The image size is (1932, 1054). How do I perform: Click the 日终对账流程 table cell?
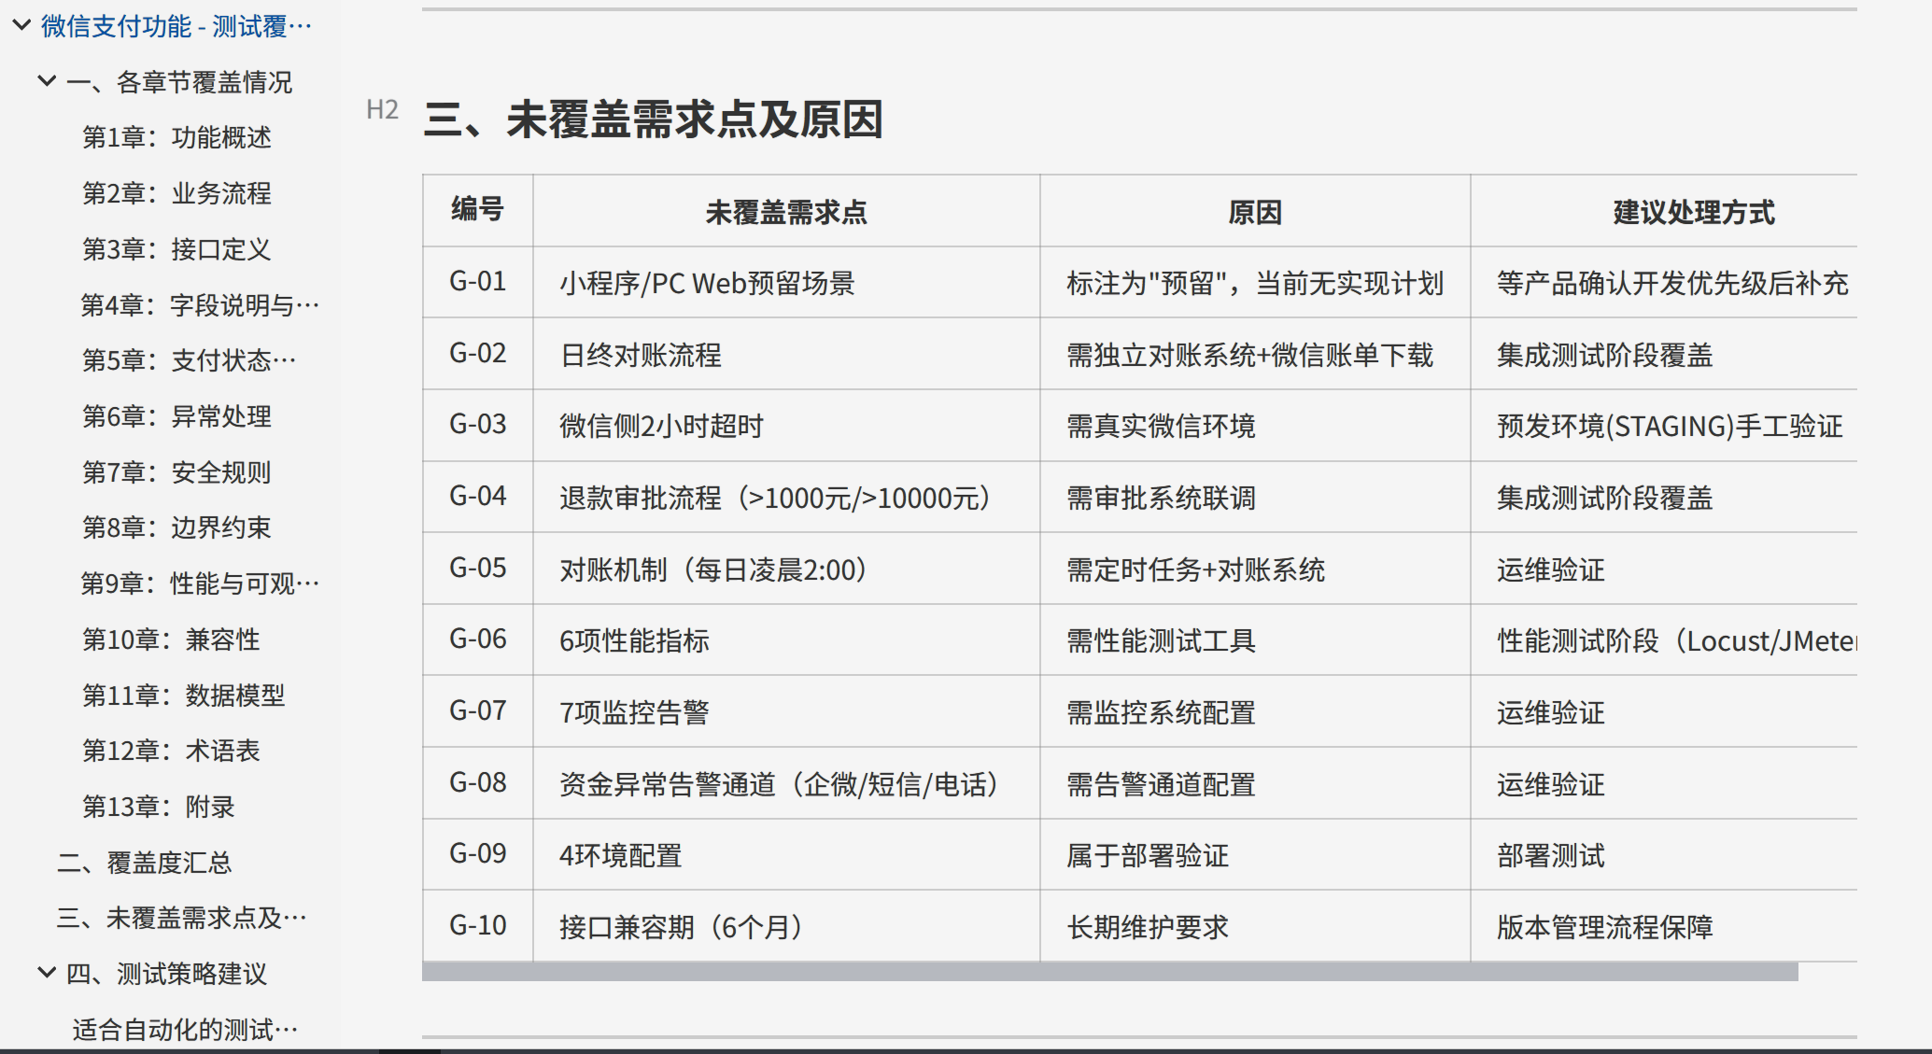[x=641, y=355]
